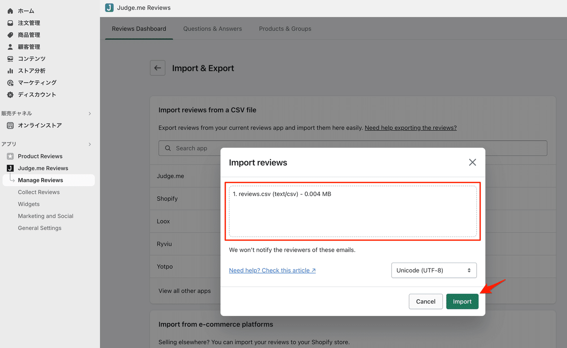Click the Product Reviews star icon
Viewport: 567px width, 348px height.
pos(10,156)
